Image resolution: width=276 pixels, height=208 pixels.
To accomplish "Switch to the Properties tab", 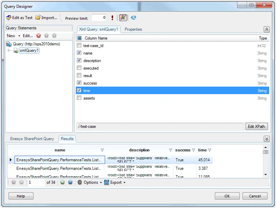I will pyautogui.click(x=133, y=29).
